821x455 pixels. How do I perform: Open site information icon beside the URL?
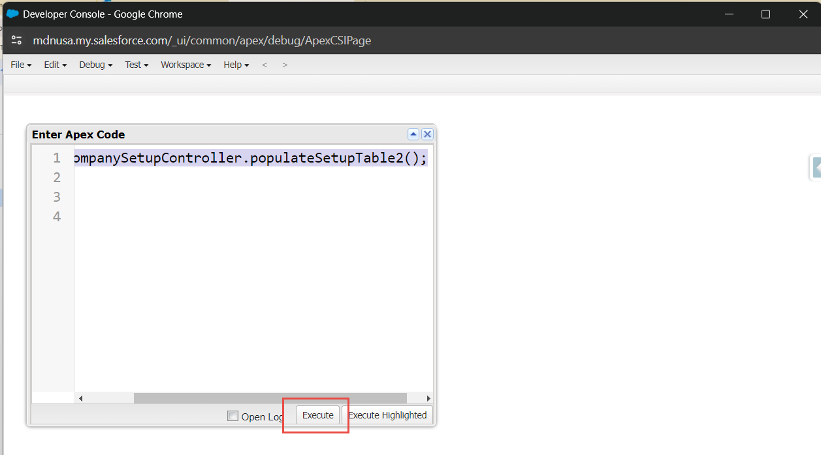(x=17, y=40)
